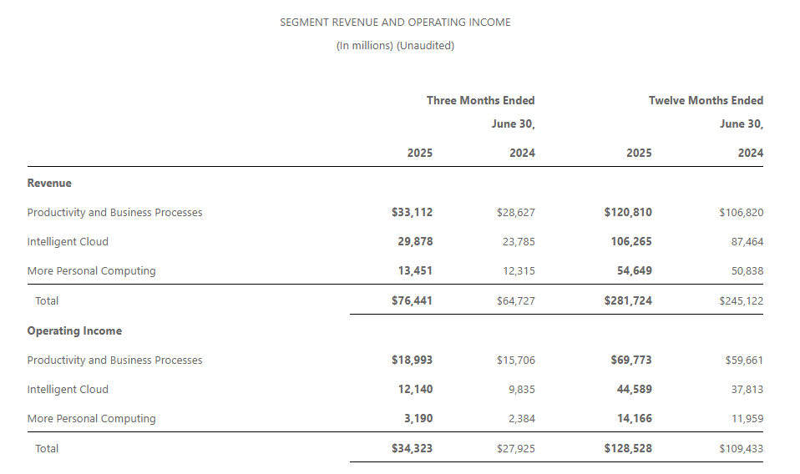Viewport: 800px width, 474px height.
Task: Select the $245,122 revenue total cell
Action: (x=741, y=300)
